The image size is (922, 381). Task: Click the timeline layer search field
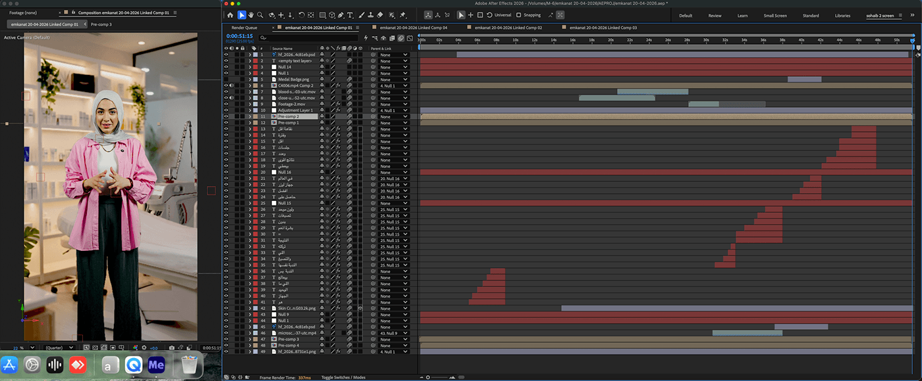click(308, 38)
